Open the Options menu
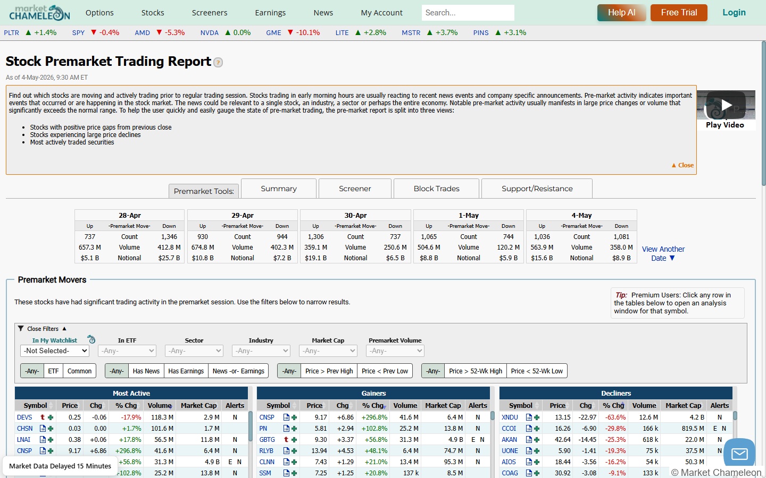 pyautogui.click(x=99, y=13)
